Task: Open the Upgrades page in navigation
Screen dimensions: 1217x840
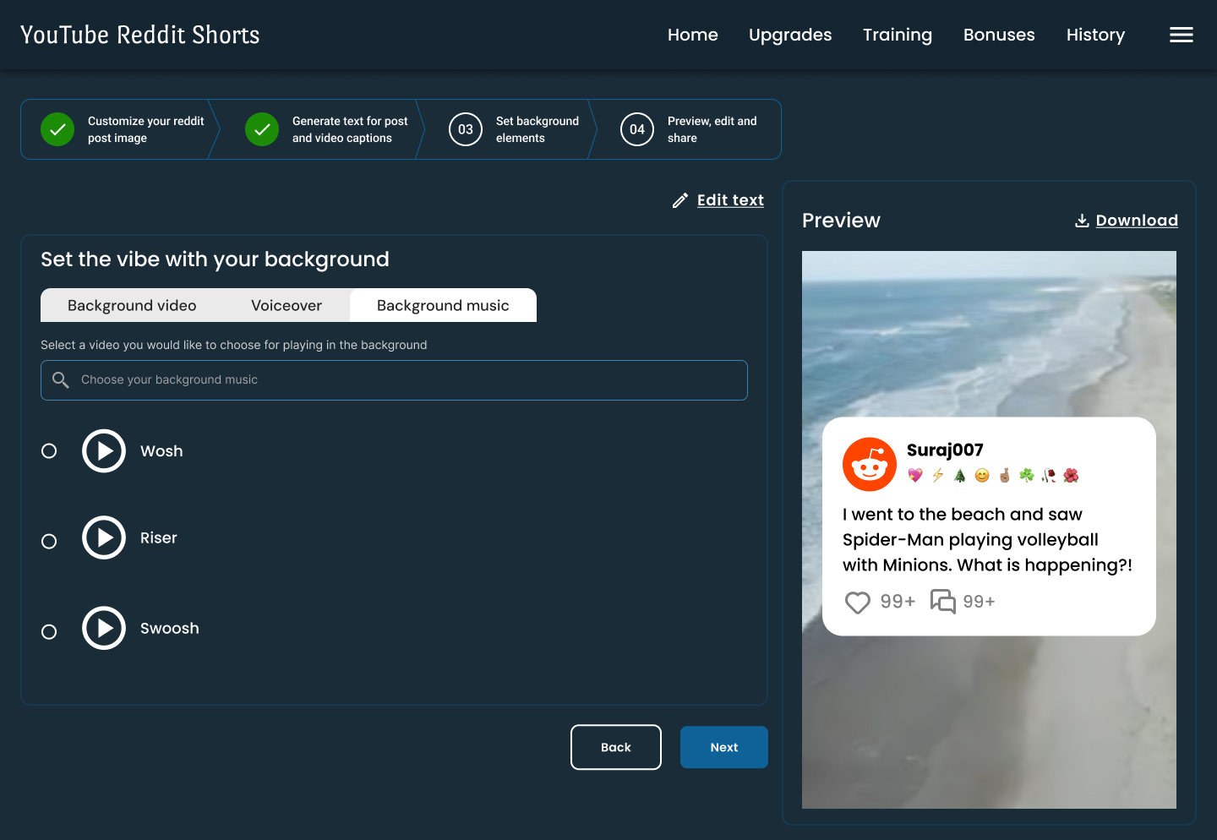Action: coord(790,35)
